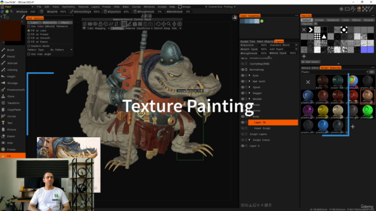
Task: Click the eye preview icon in Material/Stencil panel
Action: [x=95, y=24]
